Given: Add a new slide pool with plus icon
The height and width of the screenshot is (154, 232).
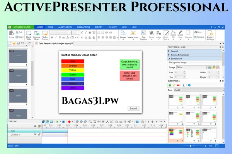Looking at the screenshot, I should click(170, 85).
